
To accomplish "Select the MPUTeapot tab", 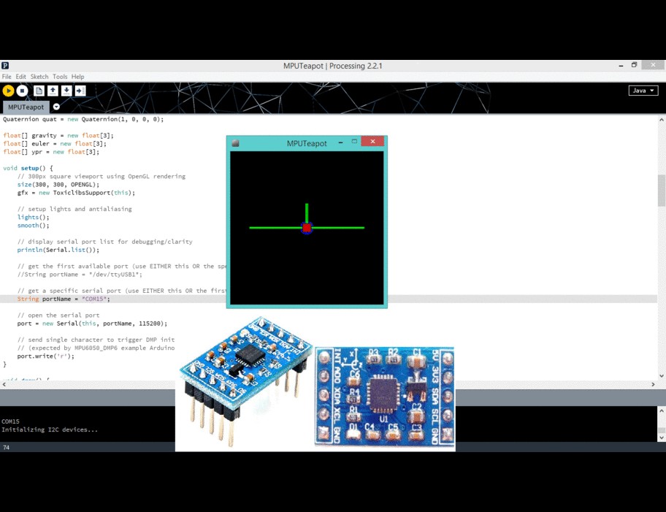I will [x=26, y=106].
